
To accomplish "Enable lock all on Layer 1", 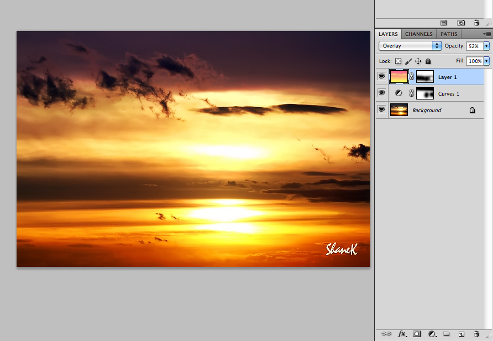I will pyautogui.click(x=427, y=61).
